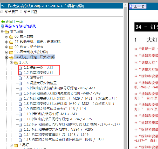The width and height of the screenshot is (158, 149).
Task: Click the 电气设备 folder icon
Action: click(7, 32)
